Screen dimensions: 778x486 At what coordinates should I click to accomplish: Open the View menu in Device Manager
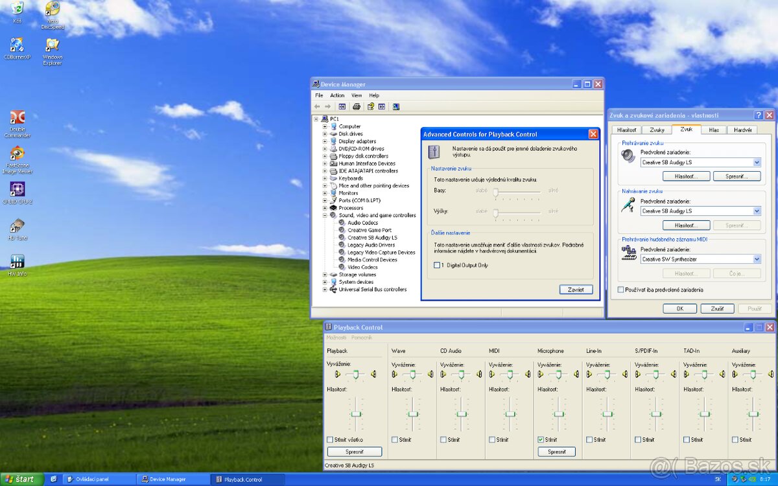357,95
